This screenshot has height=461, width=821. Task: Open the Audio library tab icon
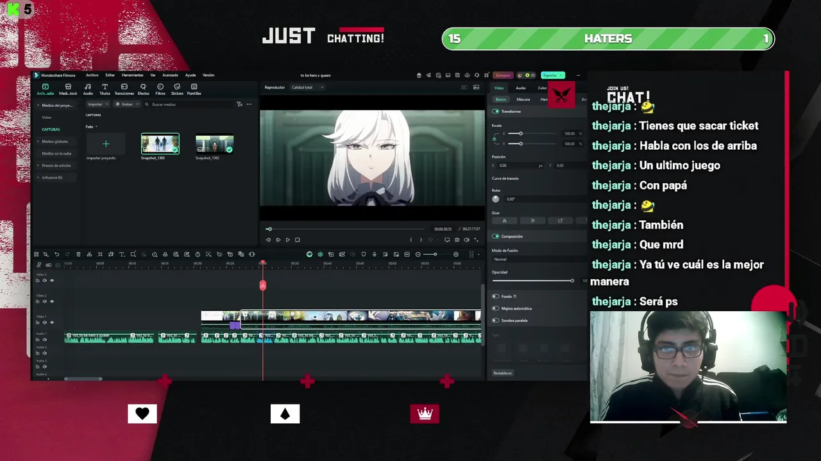pyautogui.click(x=88, y=89)
